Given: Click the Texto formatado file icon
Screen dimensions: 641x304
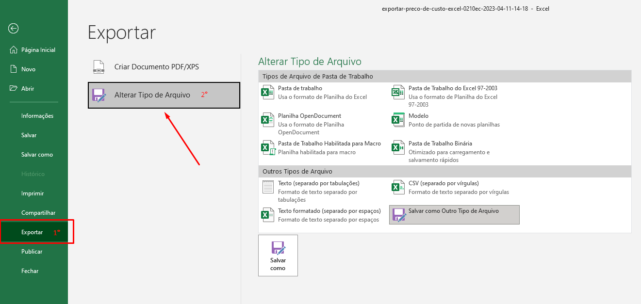Looking at the screenshot, I should click(268, 215).
